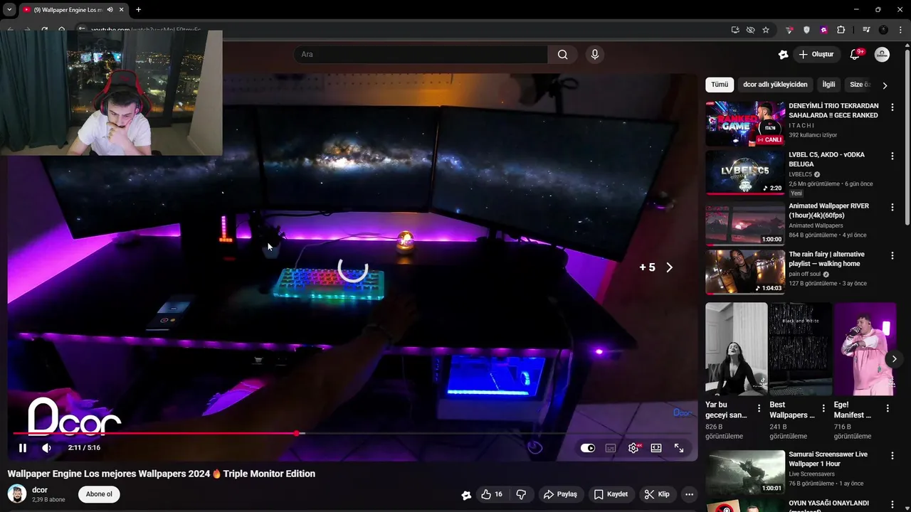
Task: Dislike the video with thumbs down
Action: [x=521, y=494]
